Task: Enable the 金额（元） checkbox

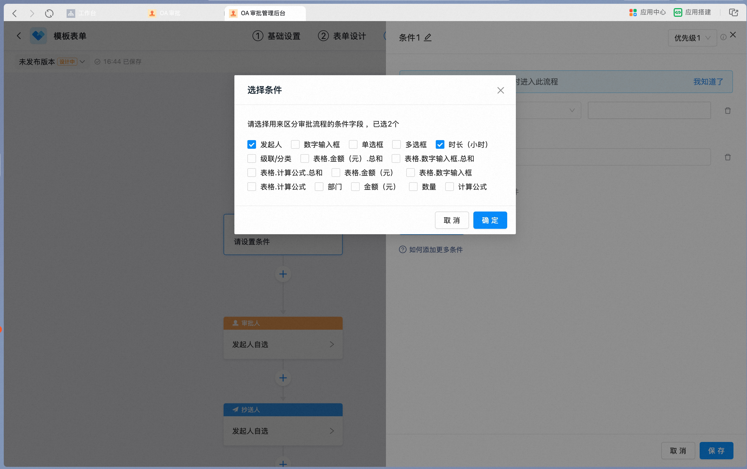Action: click(x=355, y=187)
